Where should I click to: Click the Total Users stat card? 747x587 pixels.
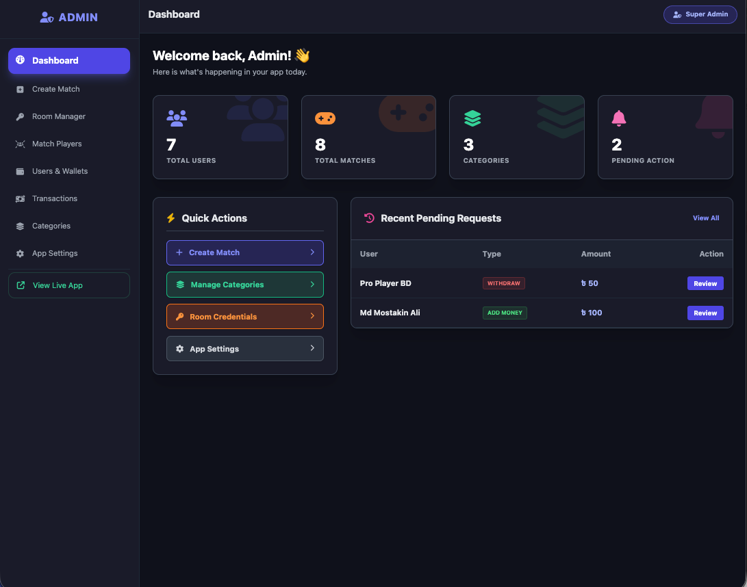(x=220, y=137)
